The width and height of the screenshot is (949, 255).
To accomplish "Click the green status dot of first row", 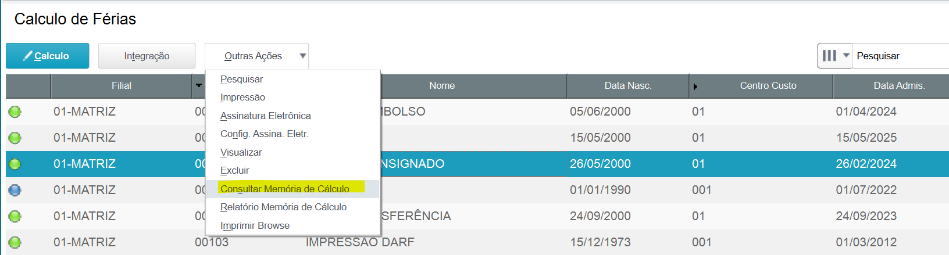I will [x=15, y=112].
